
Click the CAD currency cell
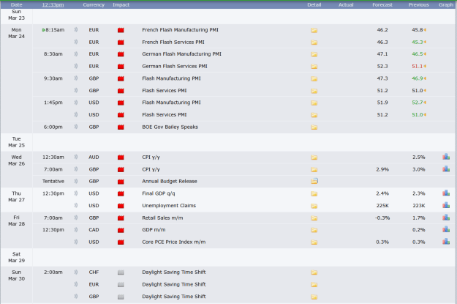tap(94, 230)
